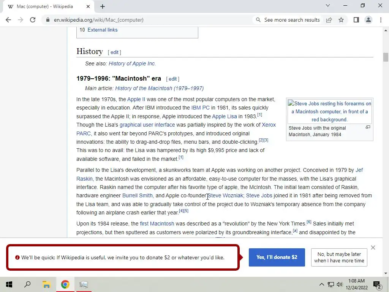Open the Burrell Smith link

click(x=138, y=196)
